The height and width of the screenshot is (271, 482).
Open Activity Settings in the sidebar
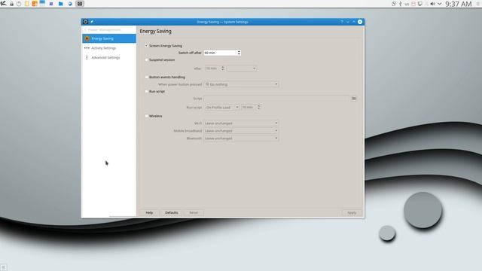pyautogui.click(x=108, y=48)
